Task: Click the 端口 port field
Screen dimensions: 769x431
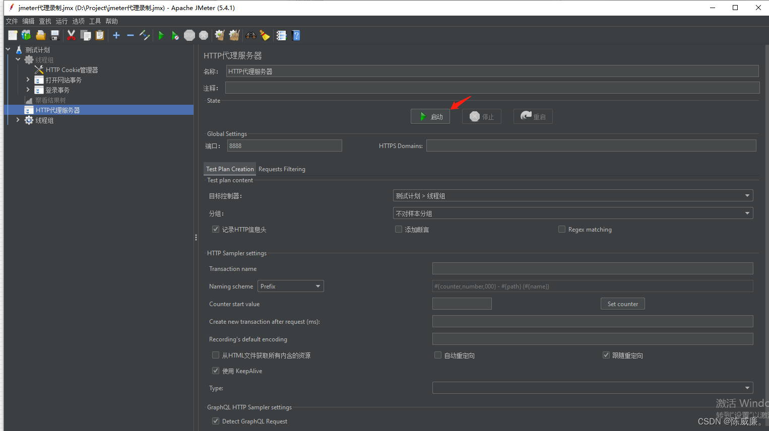Action: (x=284, y=146)
